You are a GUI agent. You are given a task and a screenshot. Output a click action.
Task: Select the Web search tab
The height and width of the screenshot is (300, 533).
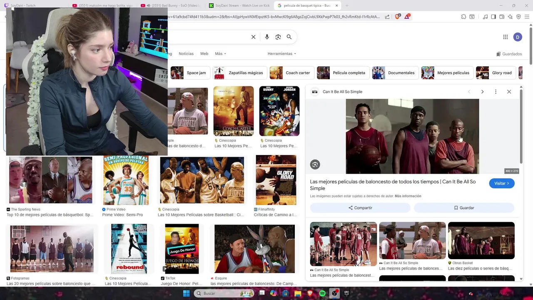204,54
